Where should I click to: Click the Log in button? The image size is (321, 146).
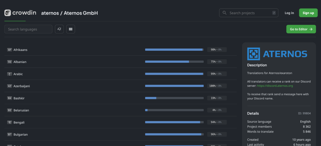point(289,13)
